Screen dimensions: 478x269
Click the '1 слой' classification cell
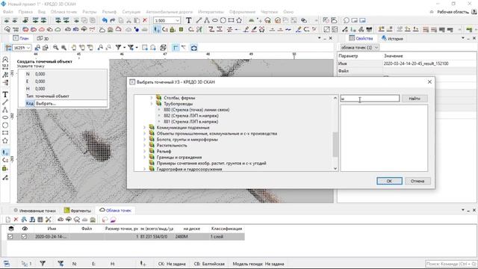pos(217,236)
